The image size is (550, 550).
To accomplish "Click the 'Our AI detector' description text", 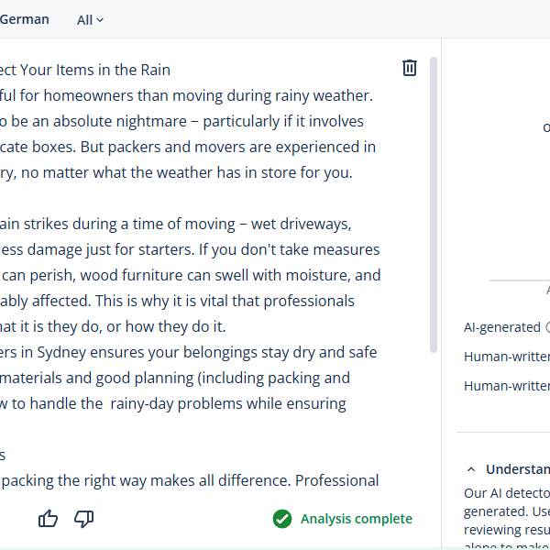I will [x=507, y=493].
